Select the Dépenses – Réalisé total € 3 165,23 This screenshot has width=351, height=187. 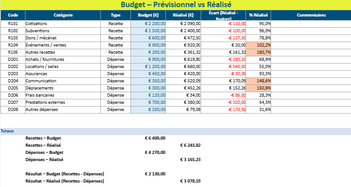[x=190, y=159]
